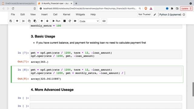Open browser extensions puzzle icon
194x109 pixels.
click(172, 8)
